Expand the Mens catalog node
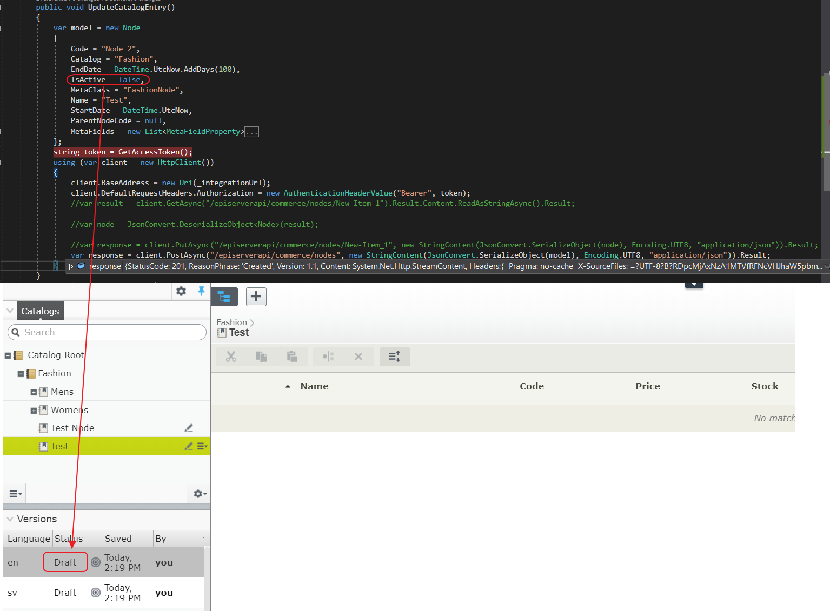This screenshot has height=612, width=830. (34, 392)
